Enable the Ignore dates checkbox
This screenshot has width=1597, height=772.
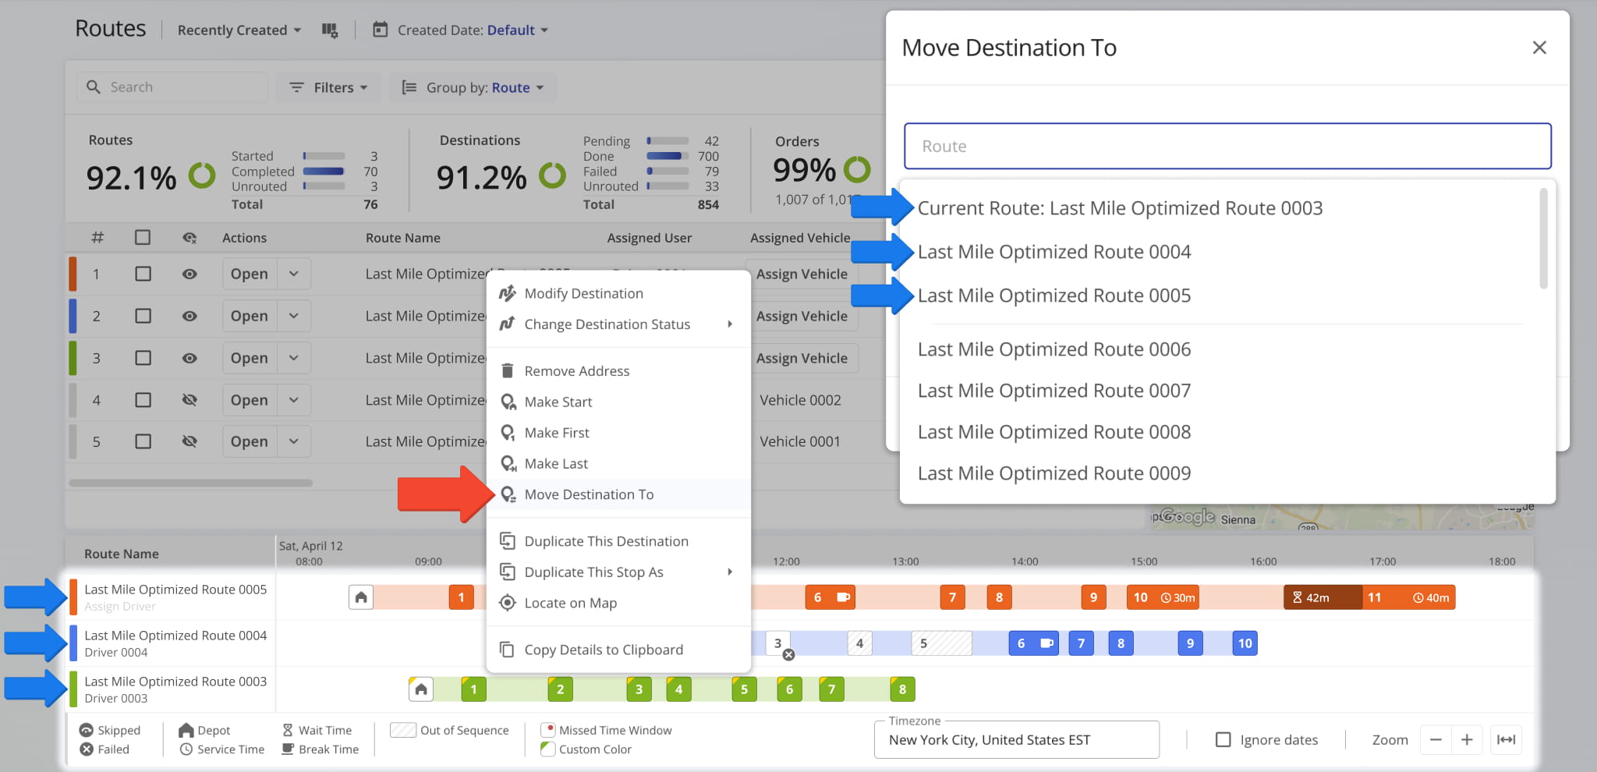[1223, 739]
